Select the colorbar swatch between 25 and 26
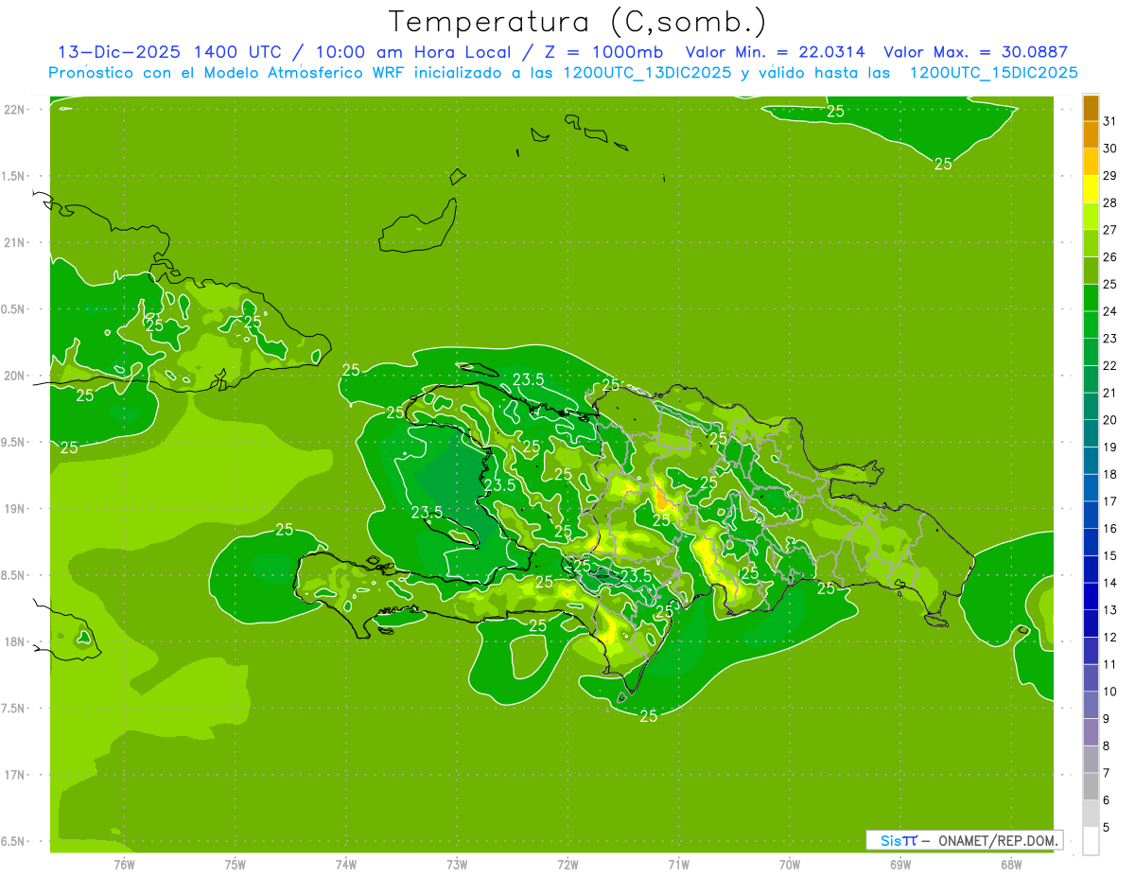 [x=1091, y=271]
